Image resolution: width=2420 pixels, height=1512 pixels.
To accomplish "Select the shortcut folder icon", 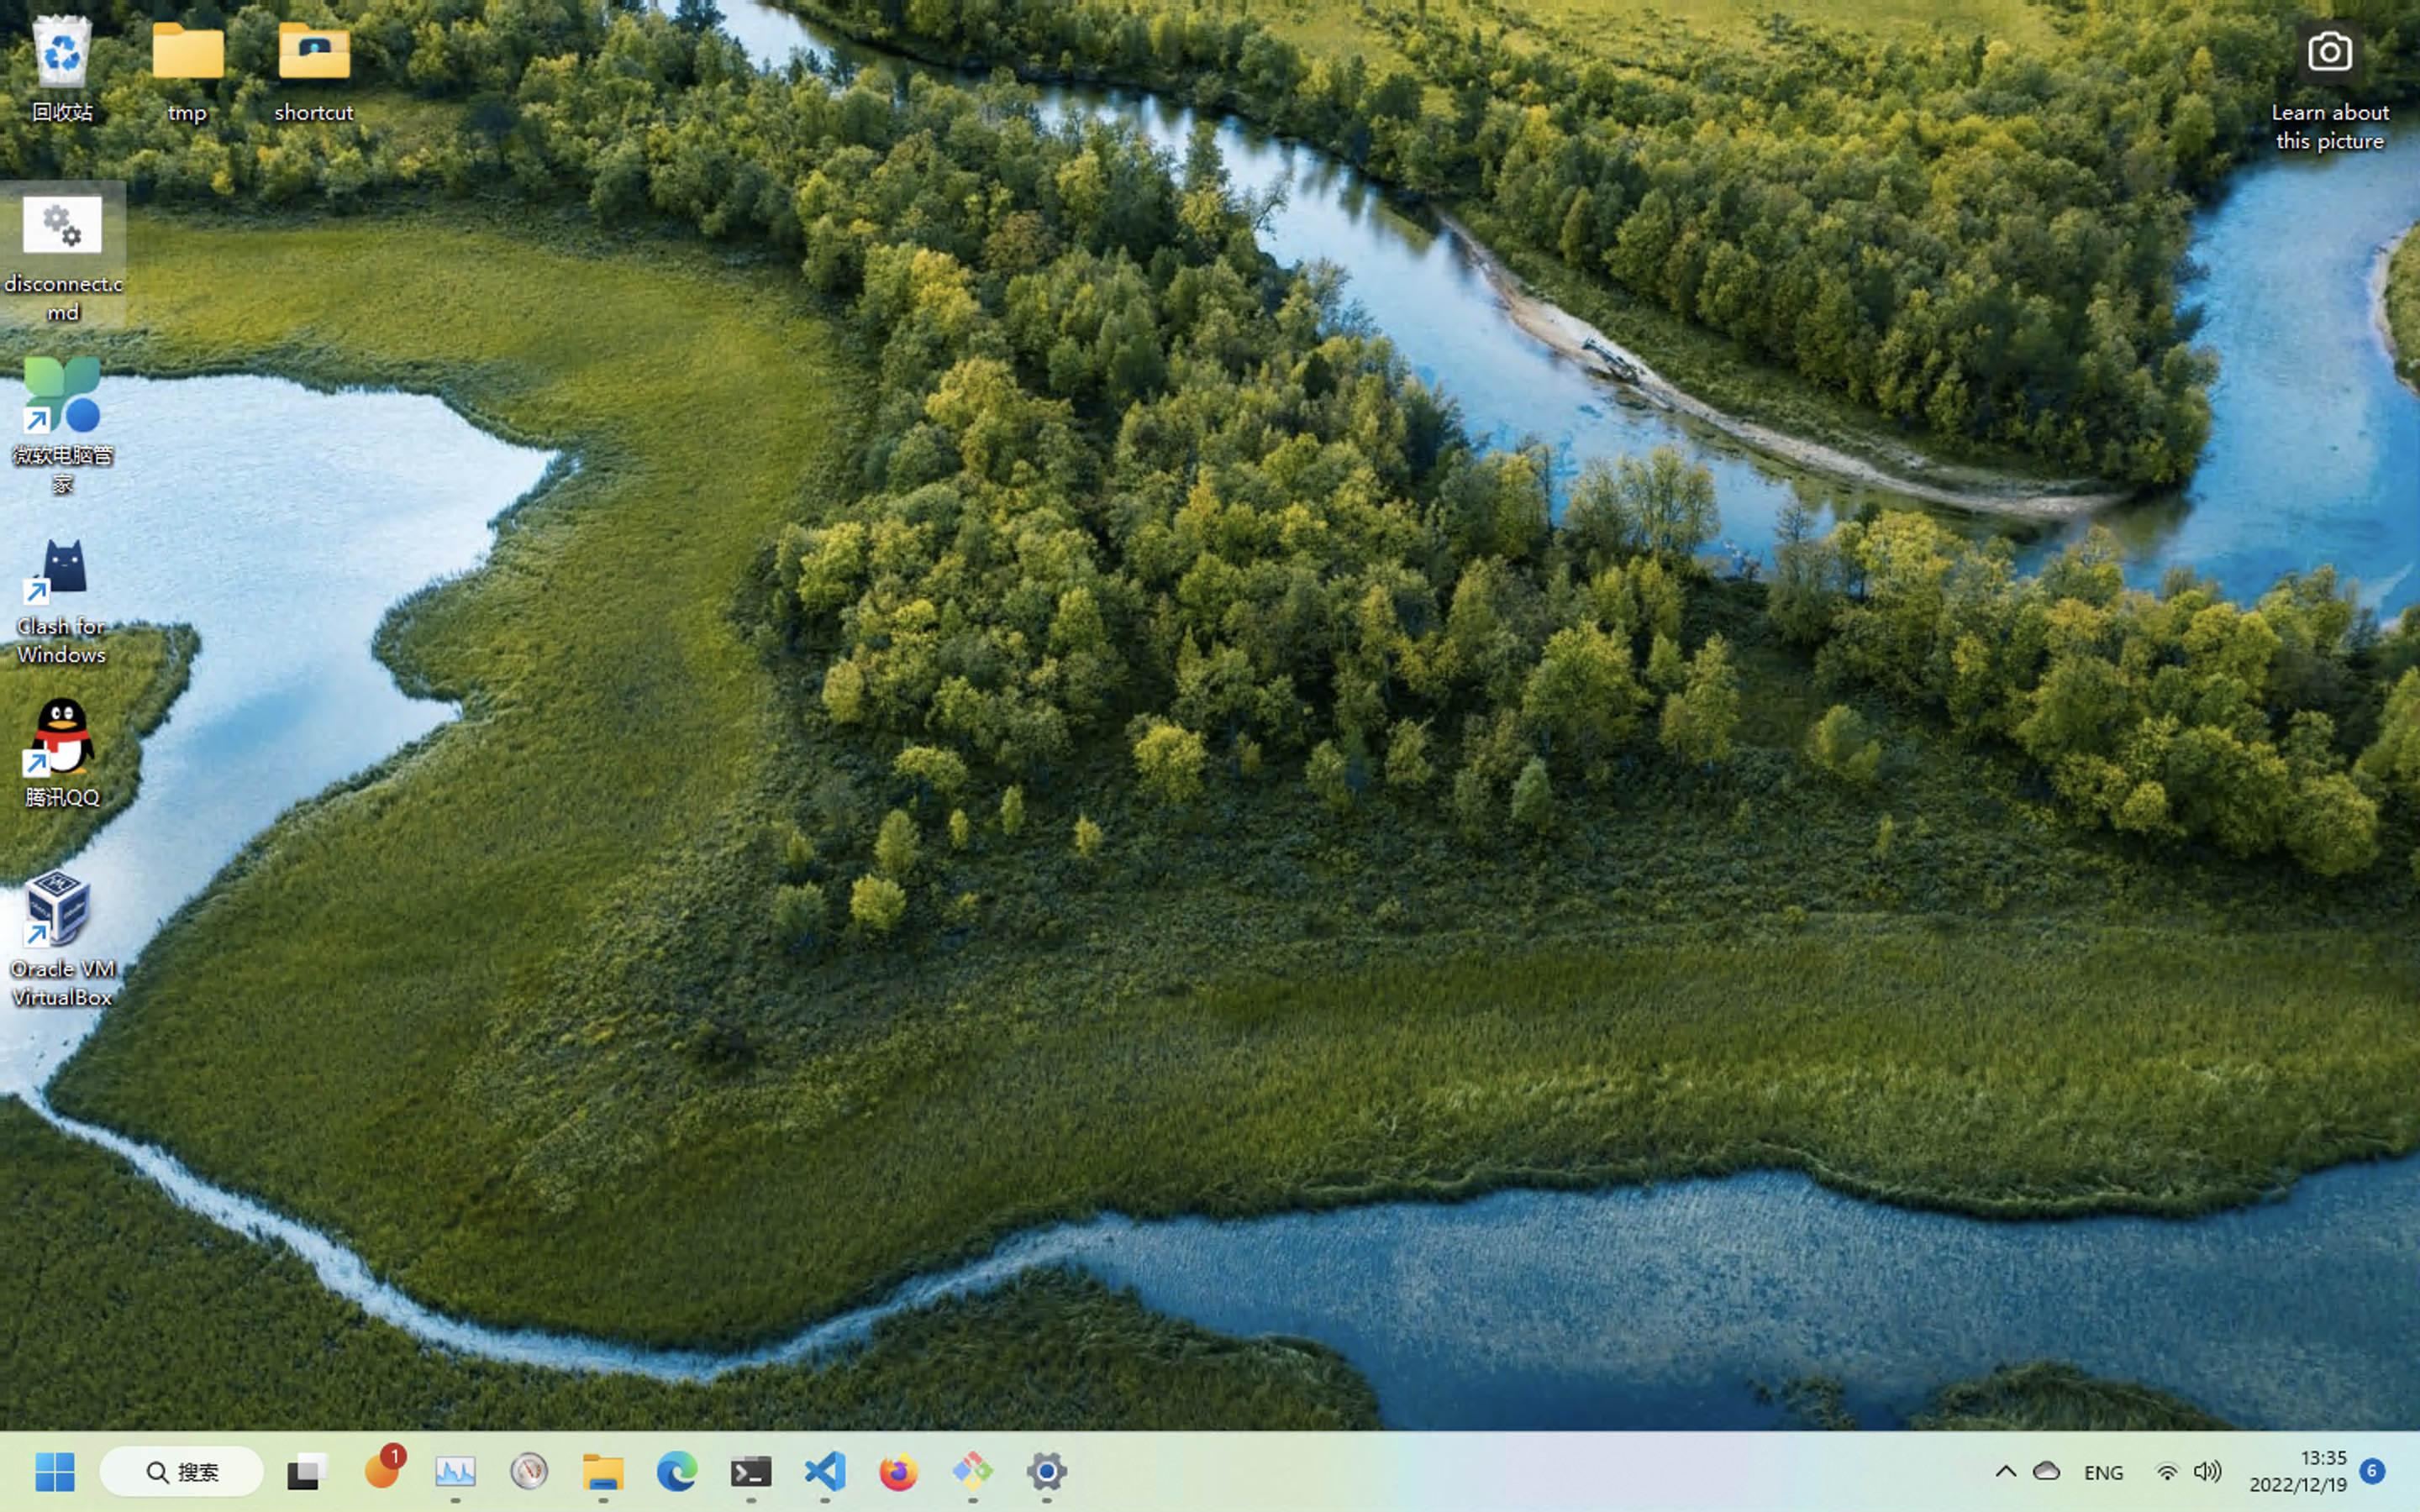I will pyautogui.click(x=314, y=55).
